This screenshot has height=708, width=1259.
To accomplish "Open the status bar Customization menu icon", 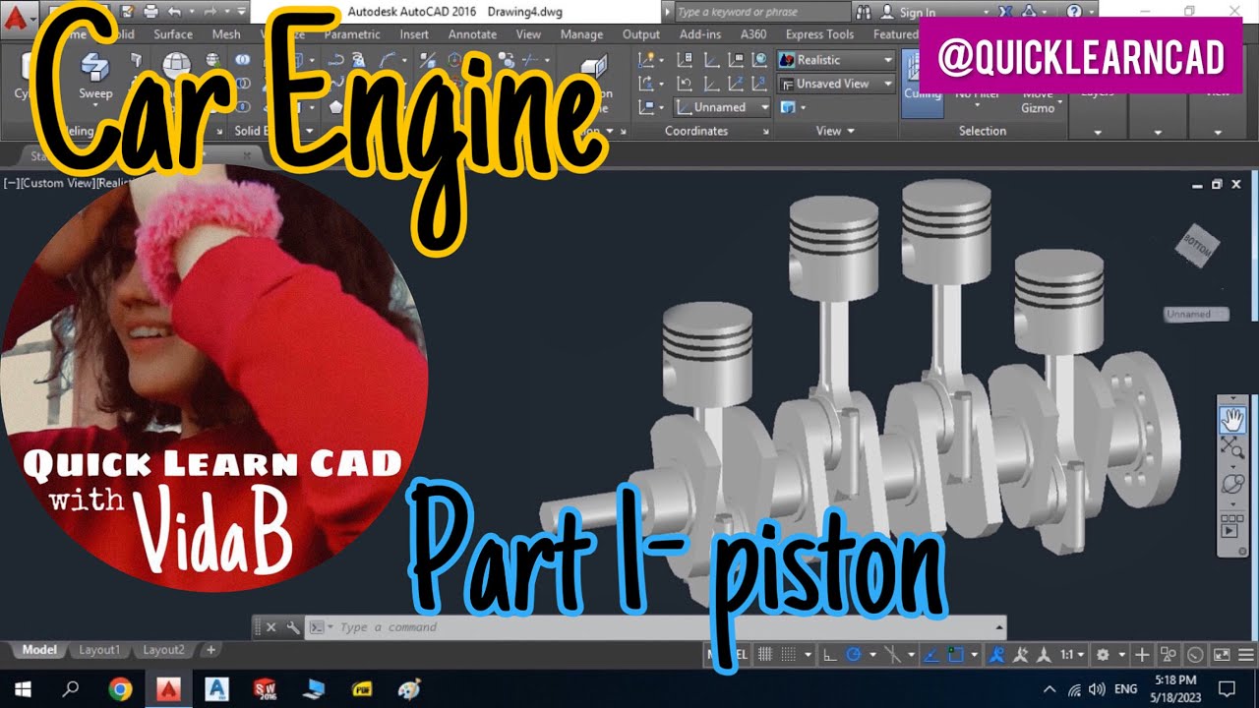I will [1246, 655].
